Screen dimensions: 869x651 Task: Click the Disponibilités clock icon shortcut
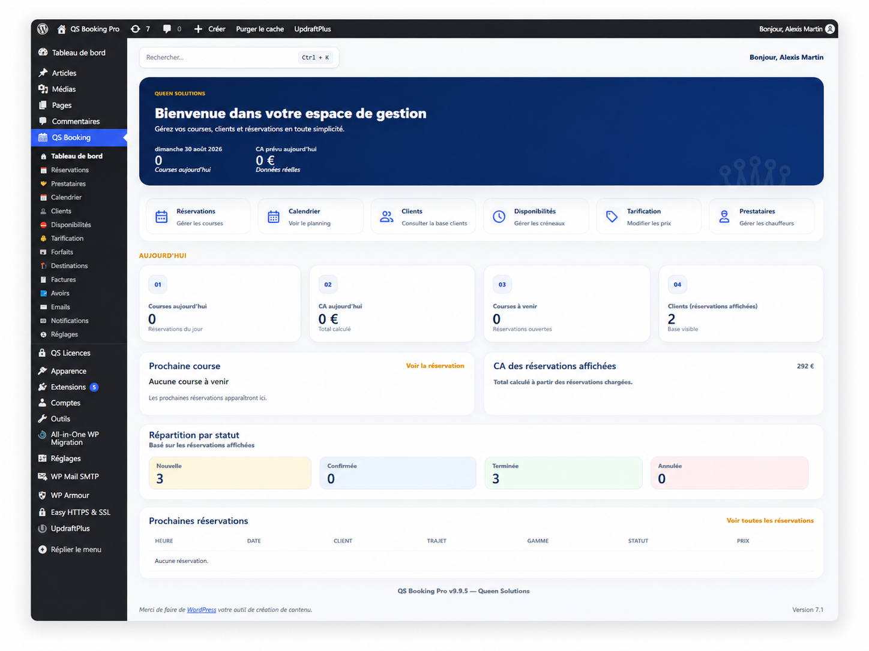click(499, 217)
